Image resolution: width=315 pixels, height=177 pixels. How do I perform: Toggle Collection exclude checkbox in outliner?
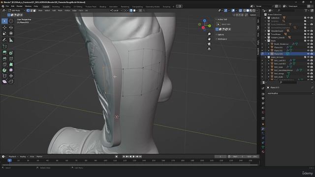pos(305,18)
